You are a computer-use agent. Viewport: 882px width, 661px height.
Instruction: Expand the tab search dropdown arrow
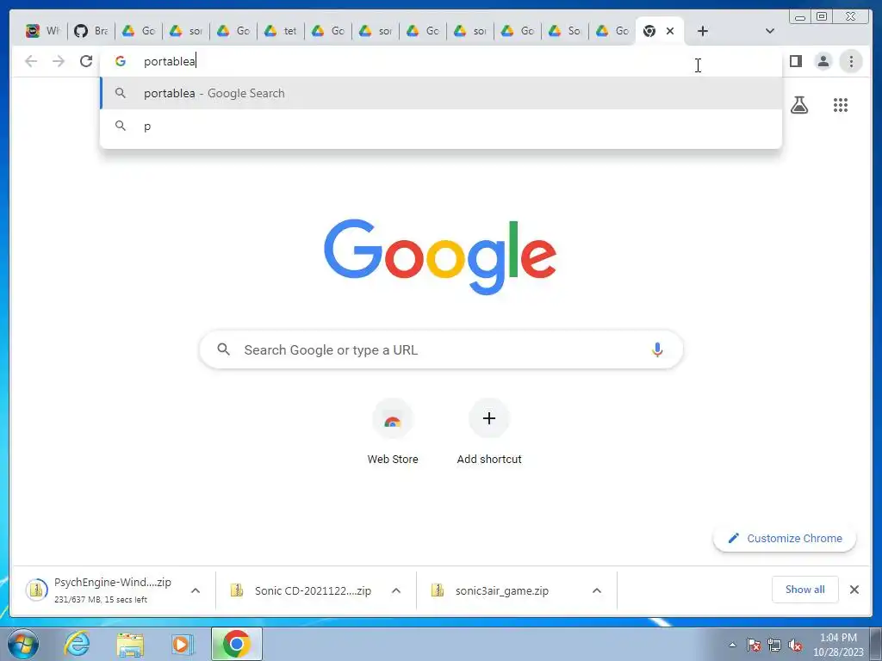click(x=769, y=31)
